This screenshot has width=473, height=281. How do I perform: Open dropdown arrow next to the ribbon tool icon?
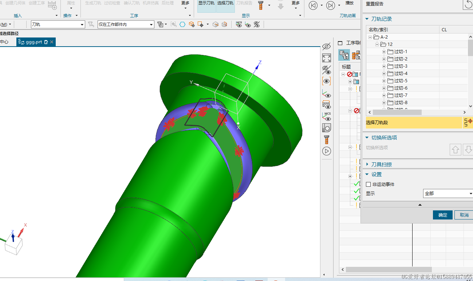269,5
